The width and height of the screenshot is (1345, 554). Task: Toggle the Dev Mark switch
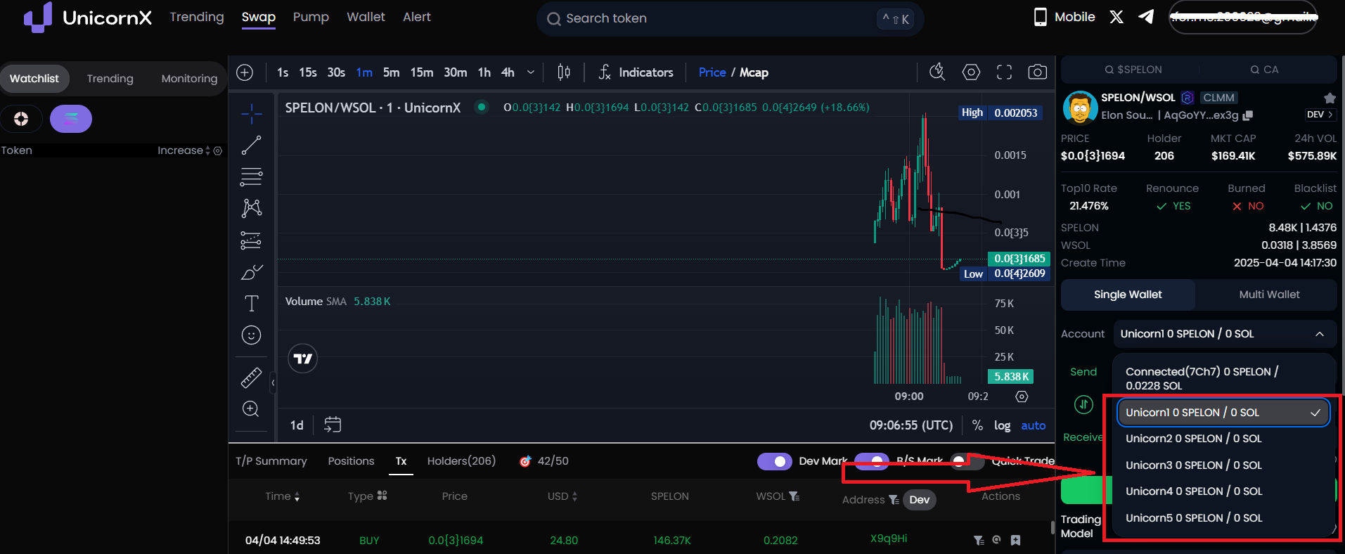(774, 461)
